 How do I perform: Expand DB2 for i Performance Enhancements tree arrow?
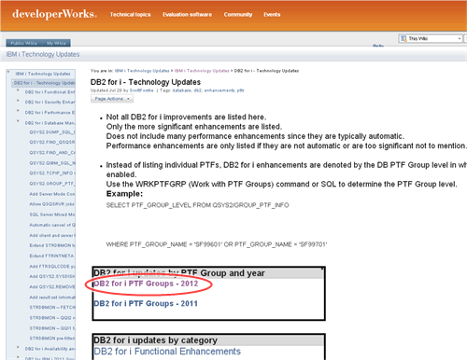point(18,111)
